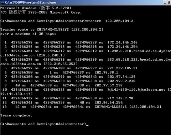Click the cmd.exe system menu icon
The image size is (171, 135).
pos(2,2)
